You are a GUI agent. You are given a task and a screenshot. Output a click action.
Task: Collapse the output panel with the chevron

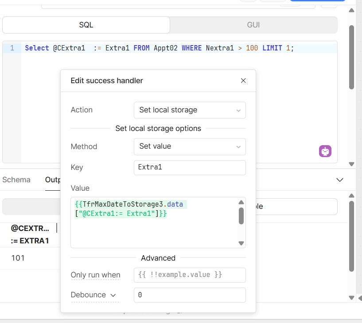pos(340,180)
